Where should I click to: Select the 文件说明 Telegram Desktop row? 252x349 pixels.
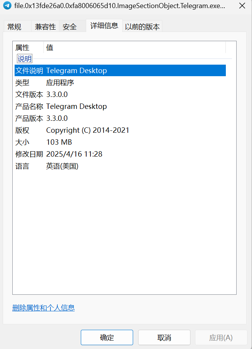click(120, 70)
